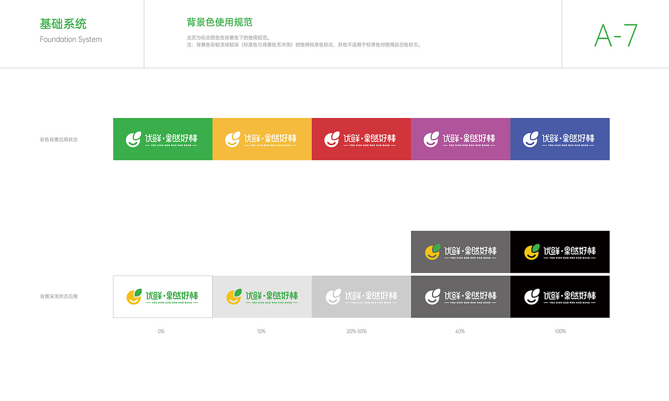Screen dimensions: 669x401
Task: Click the logo on the yellow background
Action: (x=261, y=139)
